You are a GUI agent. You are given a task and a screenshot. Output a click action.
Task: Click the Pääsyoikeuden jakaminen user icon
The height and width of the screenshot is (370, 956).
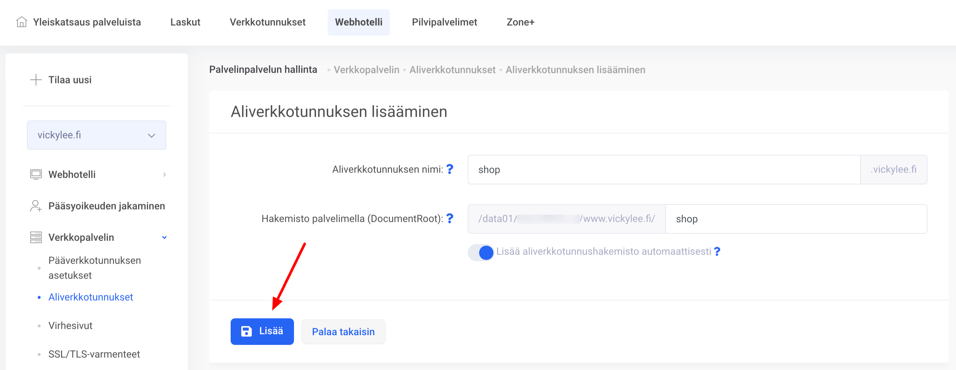[x=36, y=206]
